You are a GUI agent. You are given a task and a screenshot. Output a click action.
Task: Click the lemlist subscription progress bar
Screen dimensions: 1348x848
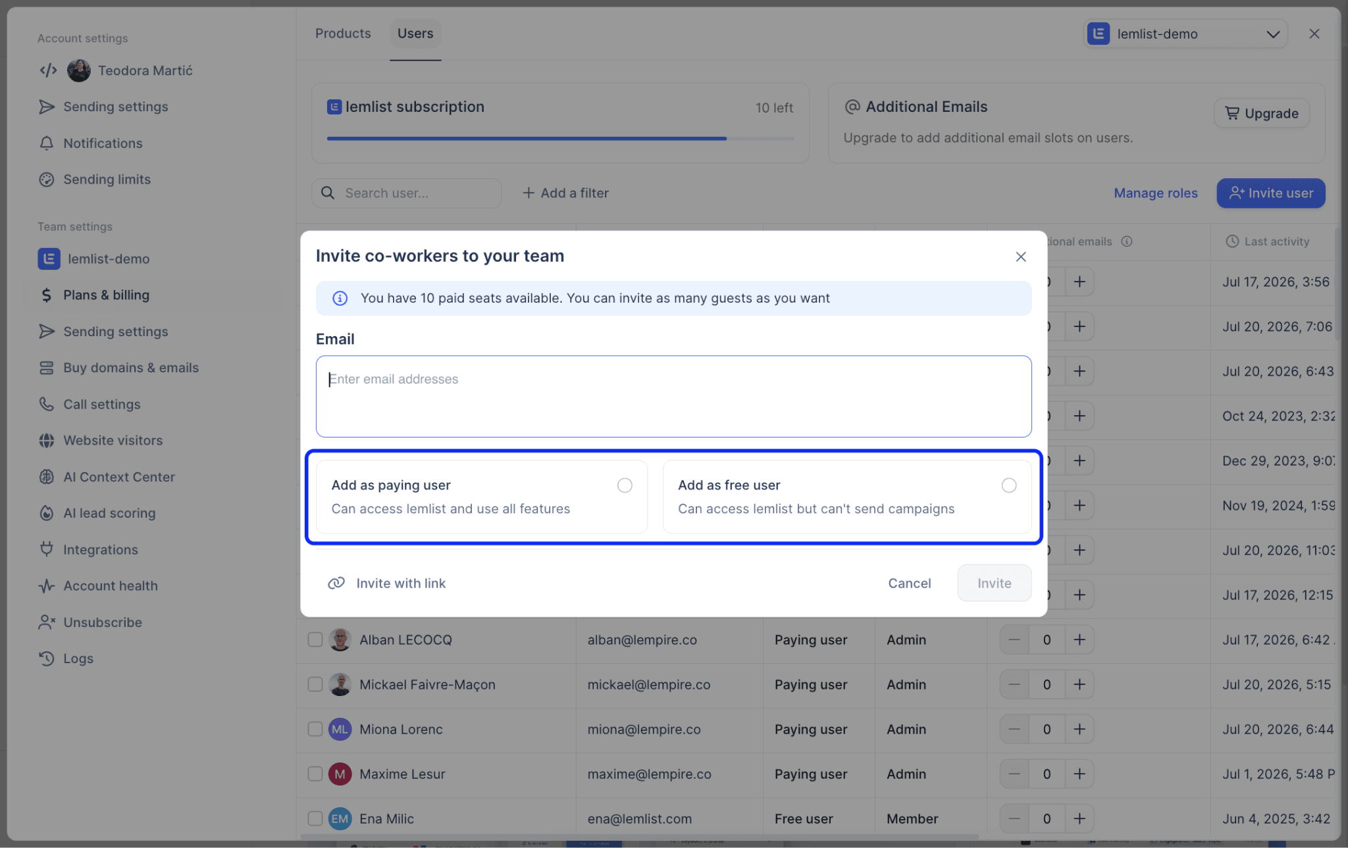tap(560, 139)
